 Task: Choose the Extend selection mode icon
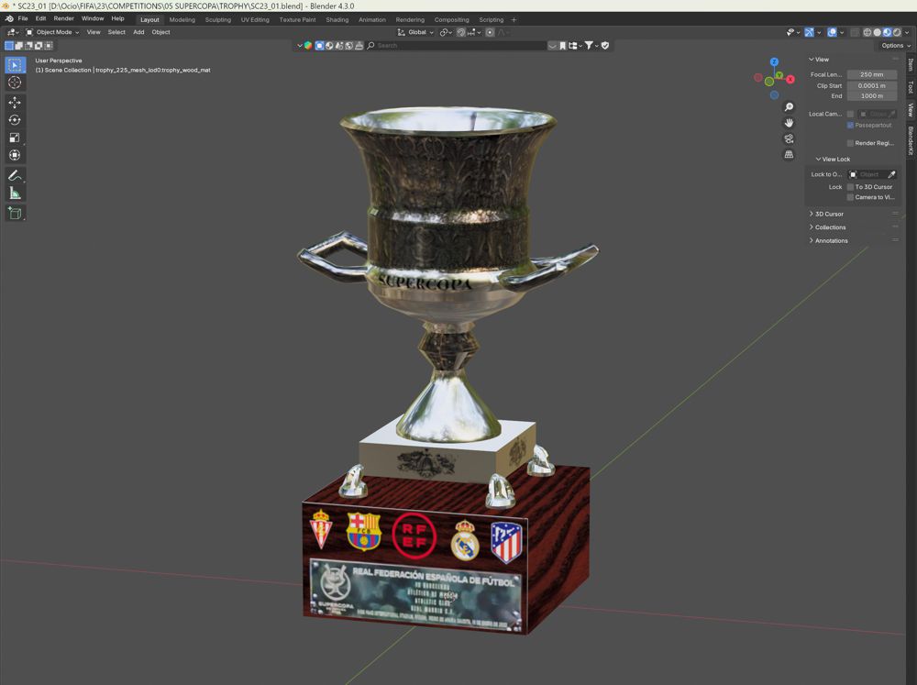18,46
